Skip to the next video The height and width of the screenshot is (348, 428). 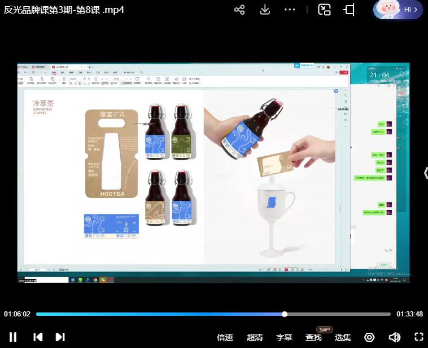[x=60, y=337]
